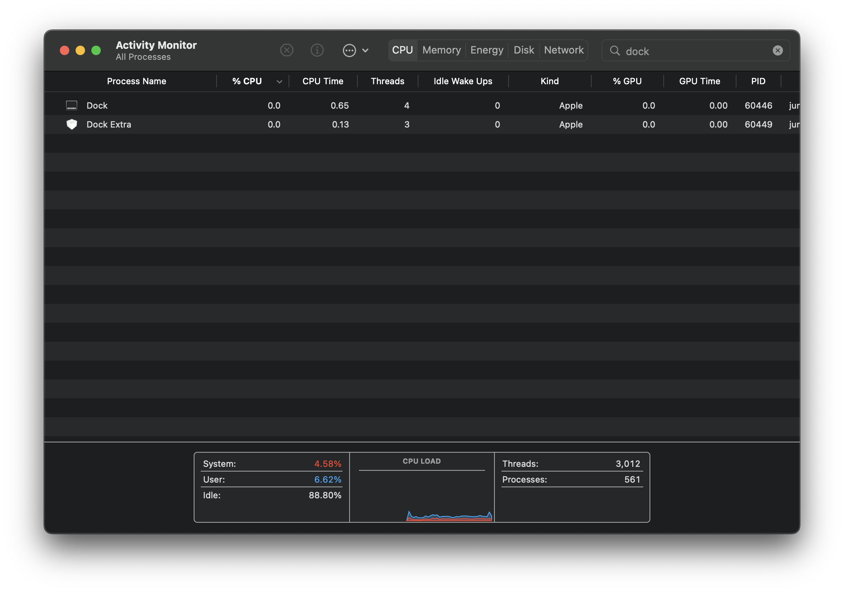Click Threads value 3 in Dock Extra row
This screenshot has height=592, width=844.
pos(407,124)
